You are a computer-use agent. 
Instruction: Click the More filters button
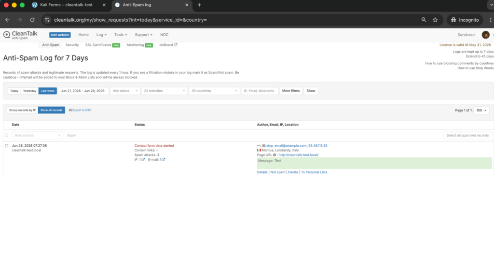coord(291,91)
